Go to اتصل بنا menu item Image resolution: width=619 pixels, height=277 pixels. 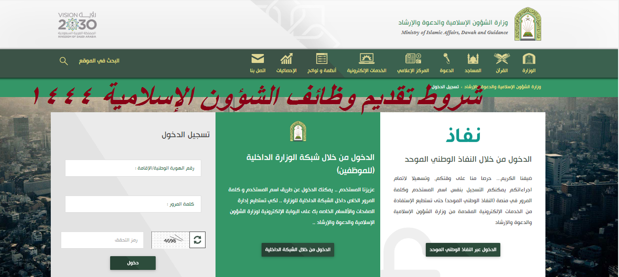257,63
